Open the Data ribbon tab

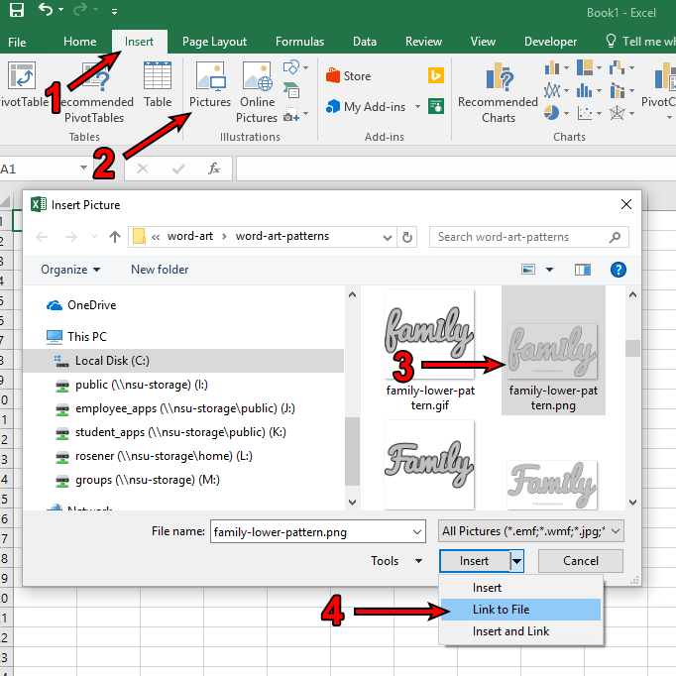click(x=365, y=42)
